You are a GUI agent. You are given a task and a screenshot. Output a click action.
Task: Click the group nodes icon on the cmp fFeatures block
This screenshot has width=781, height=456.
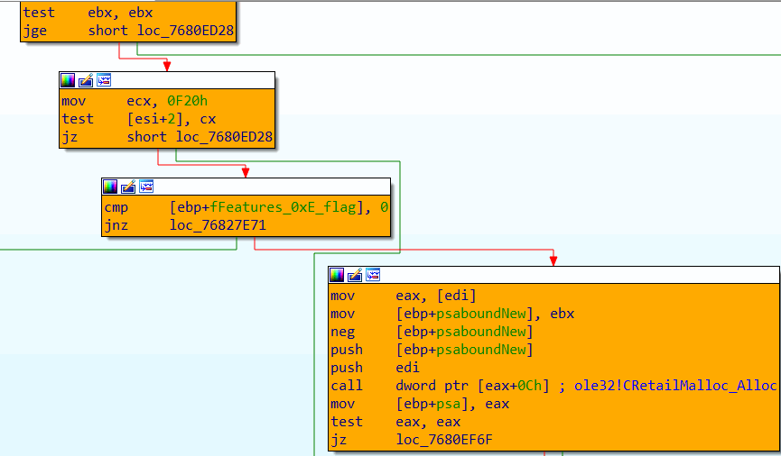[145, 187]
